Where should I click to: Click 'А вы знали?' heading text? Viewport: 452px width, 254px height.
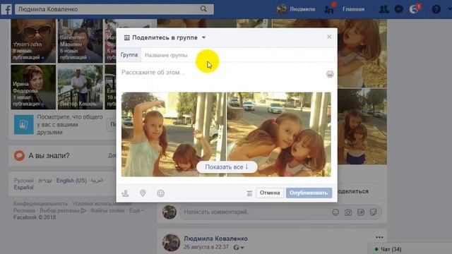pos(49,156)
